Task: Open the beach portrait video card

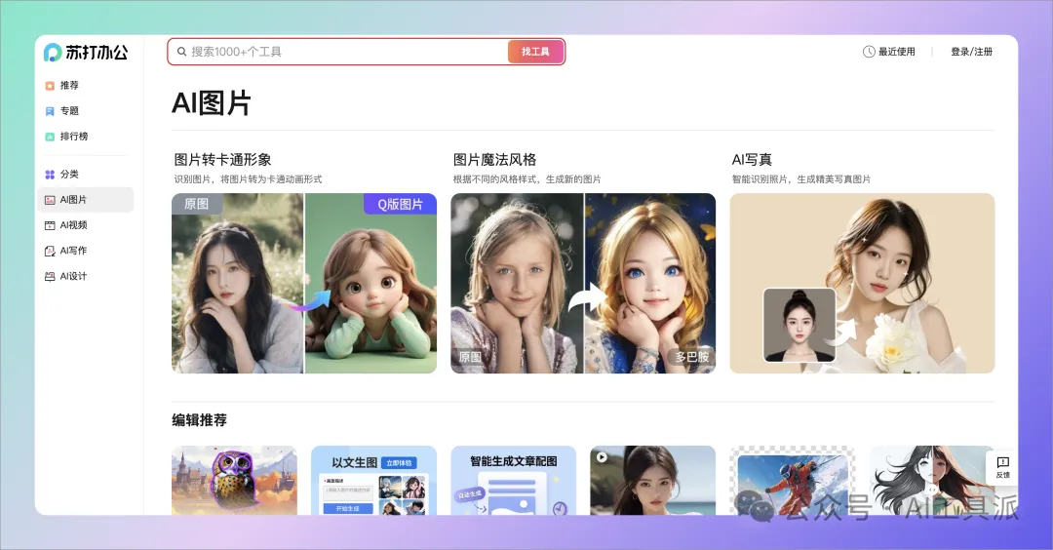Action: pos(652,480)
